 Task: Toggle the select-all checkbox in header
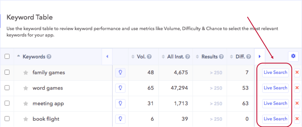click(x=7, y=56)
